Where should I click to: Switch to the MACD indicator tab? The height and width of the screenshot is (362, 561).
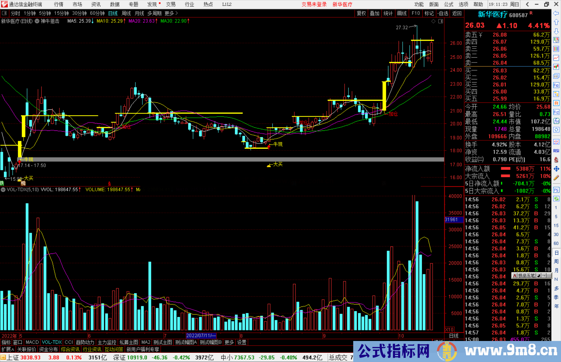[x=32, y=342]
